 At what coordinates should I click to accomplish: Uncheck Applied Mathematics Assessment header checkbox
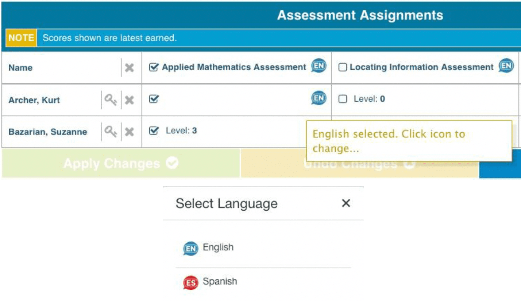pos(154,67)
